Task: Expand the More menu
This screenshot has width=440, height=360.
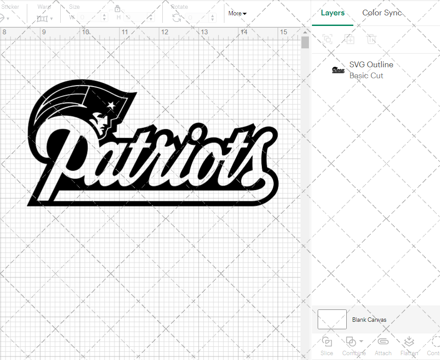Action: 237,14
